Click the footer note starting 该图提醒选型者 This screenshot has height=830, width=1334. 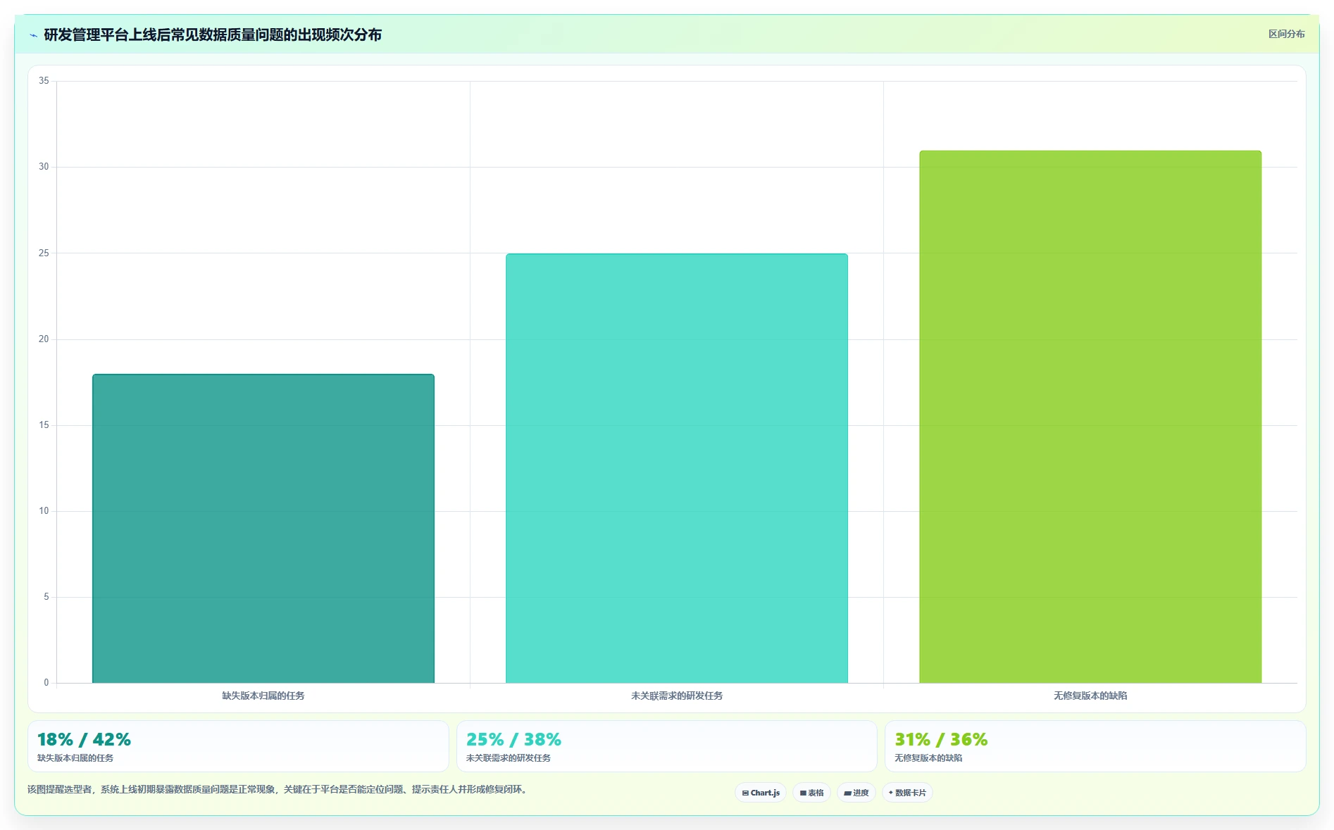click(x=278, y=789)
